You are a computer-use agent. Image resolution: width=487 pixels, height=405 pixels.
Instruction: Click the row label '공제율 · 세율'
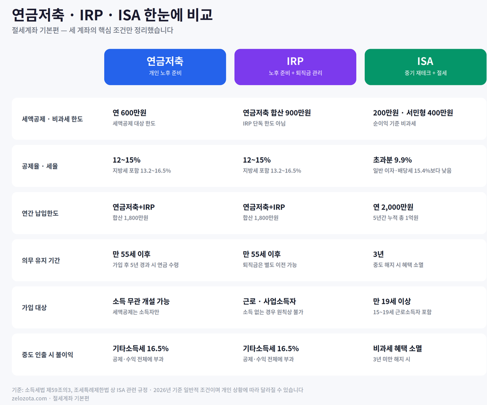coord(40,166)
